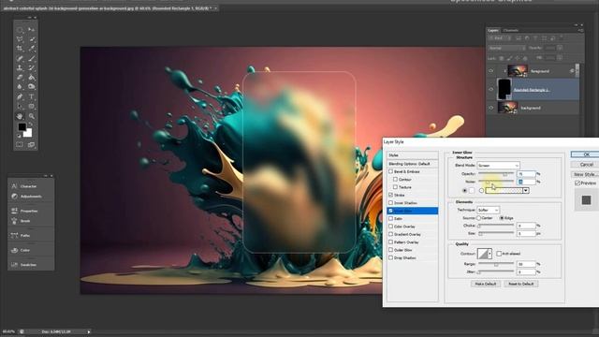Screen dimensions: 599x337
Task: Switch to the Layers tab
Action: coord(493,30)
